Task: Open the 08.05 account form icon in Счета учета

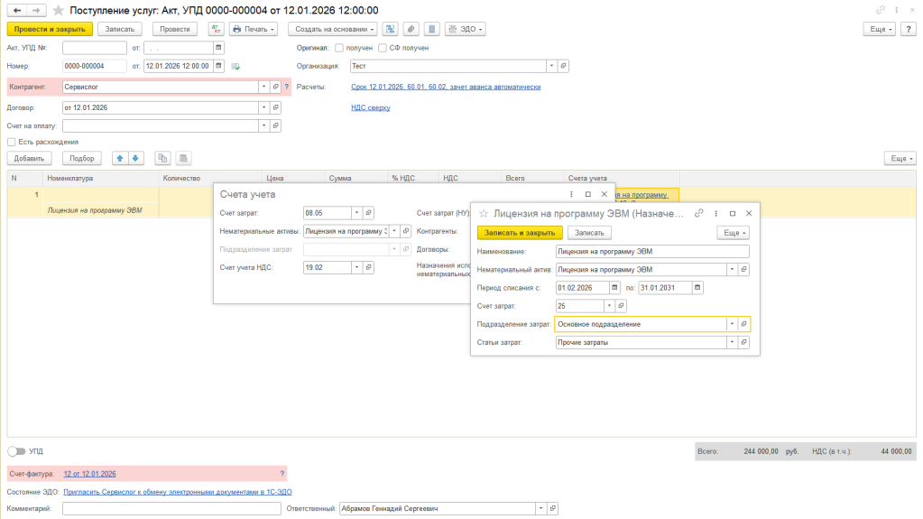Action: point(368,213)
